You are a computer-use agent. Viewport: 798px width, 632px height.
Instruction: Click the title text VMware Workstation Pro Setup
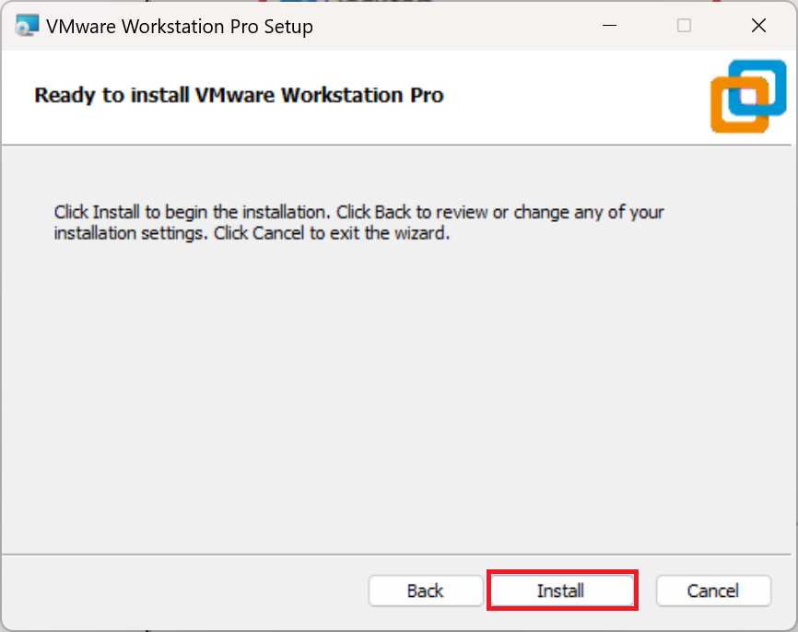[x=179, y=26]
